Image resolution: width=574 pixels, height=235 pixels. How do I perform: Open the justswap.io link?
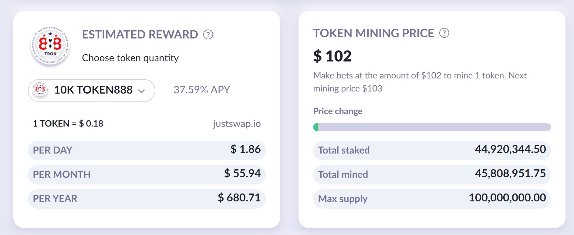pyautogui.click(x=237, y=124)
